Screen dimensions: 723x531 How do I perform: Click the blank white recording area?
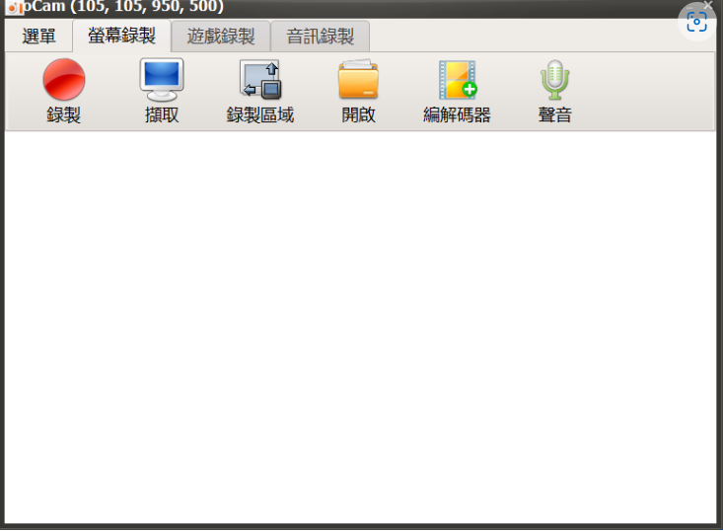pyautogui.click(x=361, y=327)
